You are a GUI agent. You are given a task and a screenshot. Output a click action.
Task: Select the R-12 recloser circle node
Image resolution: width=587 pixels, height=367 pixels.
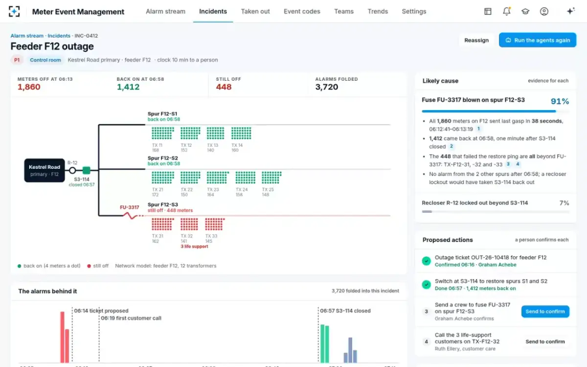click(x=72, y=170)
